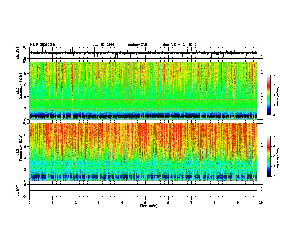The image size is (294, 227).
Task: Click the "ch.3(V)" axis label
Action: click(x=18, y=191)
